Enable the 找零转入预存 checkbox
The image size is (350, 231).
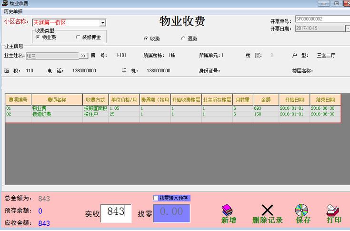(x=156, y=198)
